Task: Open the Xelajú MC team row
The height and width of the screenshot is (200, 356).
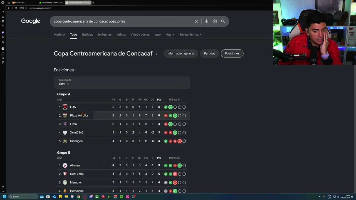Action: click(x=122, y=132)
